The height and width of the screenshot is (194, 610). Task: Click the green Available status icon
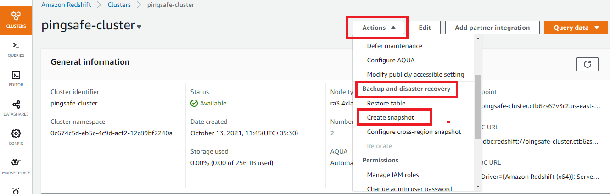194,104
